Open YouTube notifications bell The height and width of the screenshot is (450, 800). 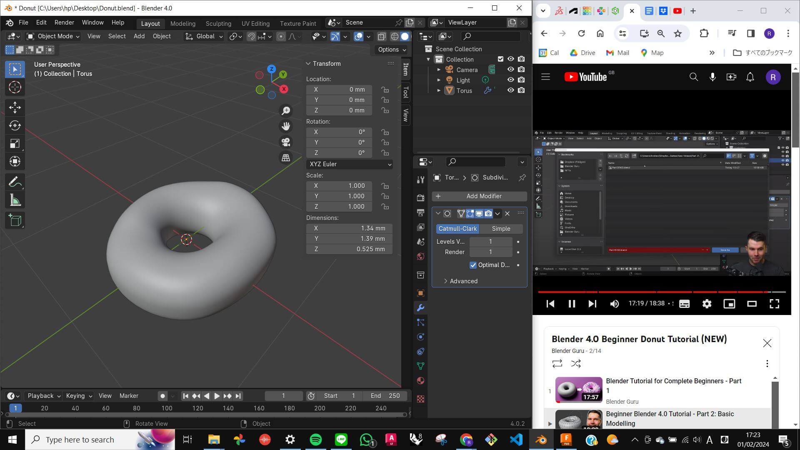750,77
